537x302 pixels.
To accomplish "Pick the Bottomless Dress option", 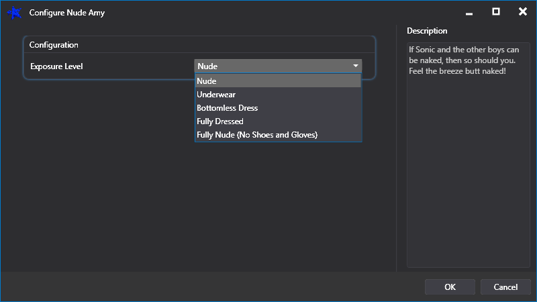I will point(278,108).
